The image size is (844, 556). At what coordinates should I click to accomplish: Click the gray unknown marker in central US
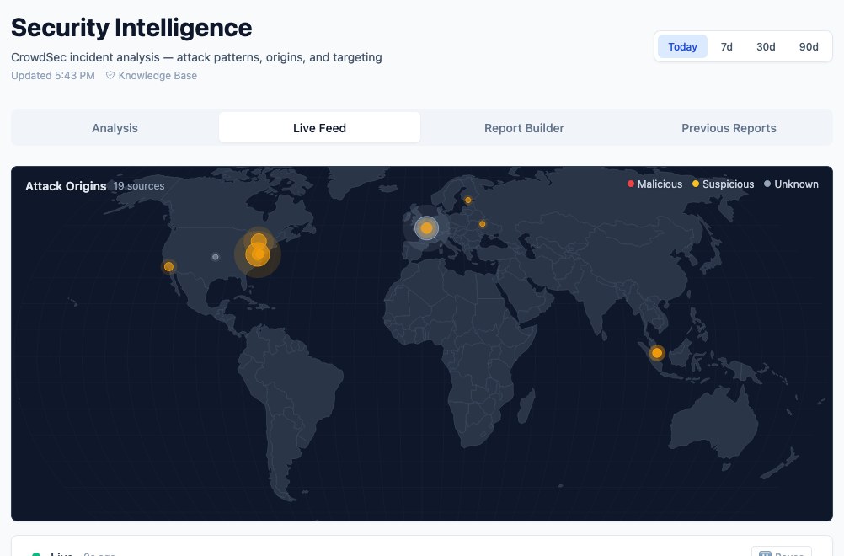coord(216,257)
